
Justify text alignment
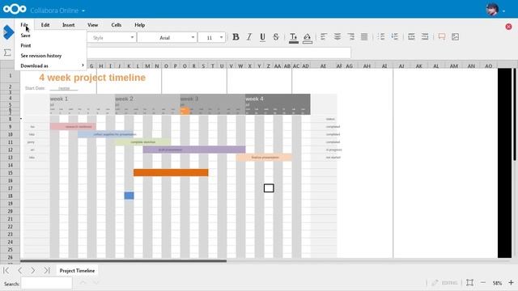(x=364, y=37)
